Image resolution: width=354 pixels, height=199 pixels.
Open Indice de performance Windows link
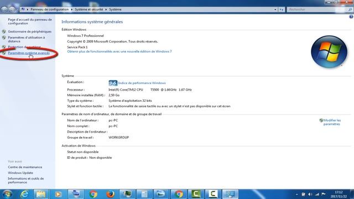click(142, 83)
